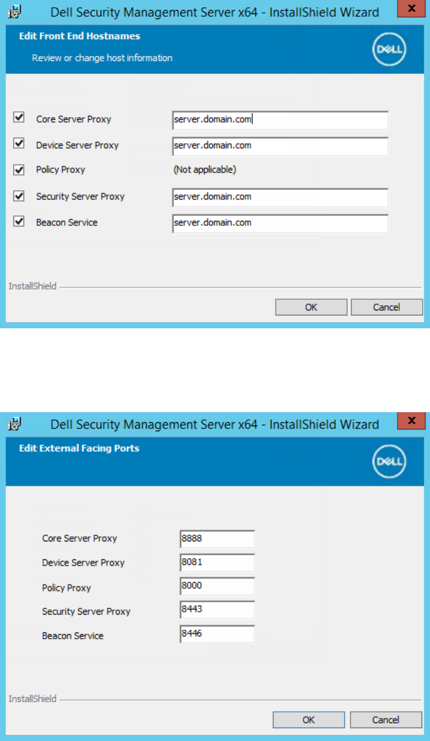Image resolution: width=430 pixels, height=741 pixels.
Task: Click the Device Server Proxy port field 8081
Action: (x=218, y=563)
